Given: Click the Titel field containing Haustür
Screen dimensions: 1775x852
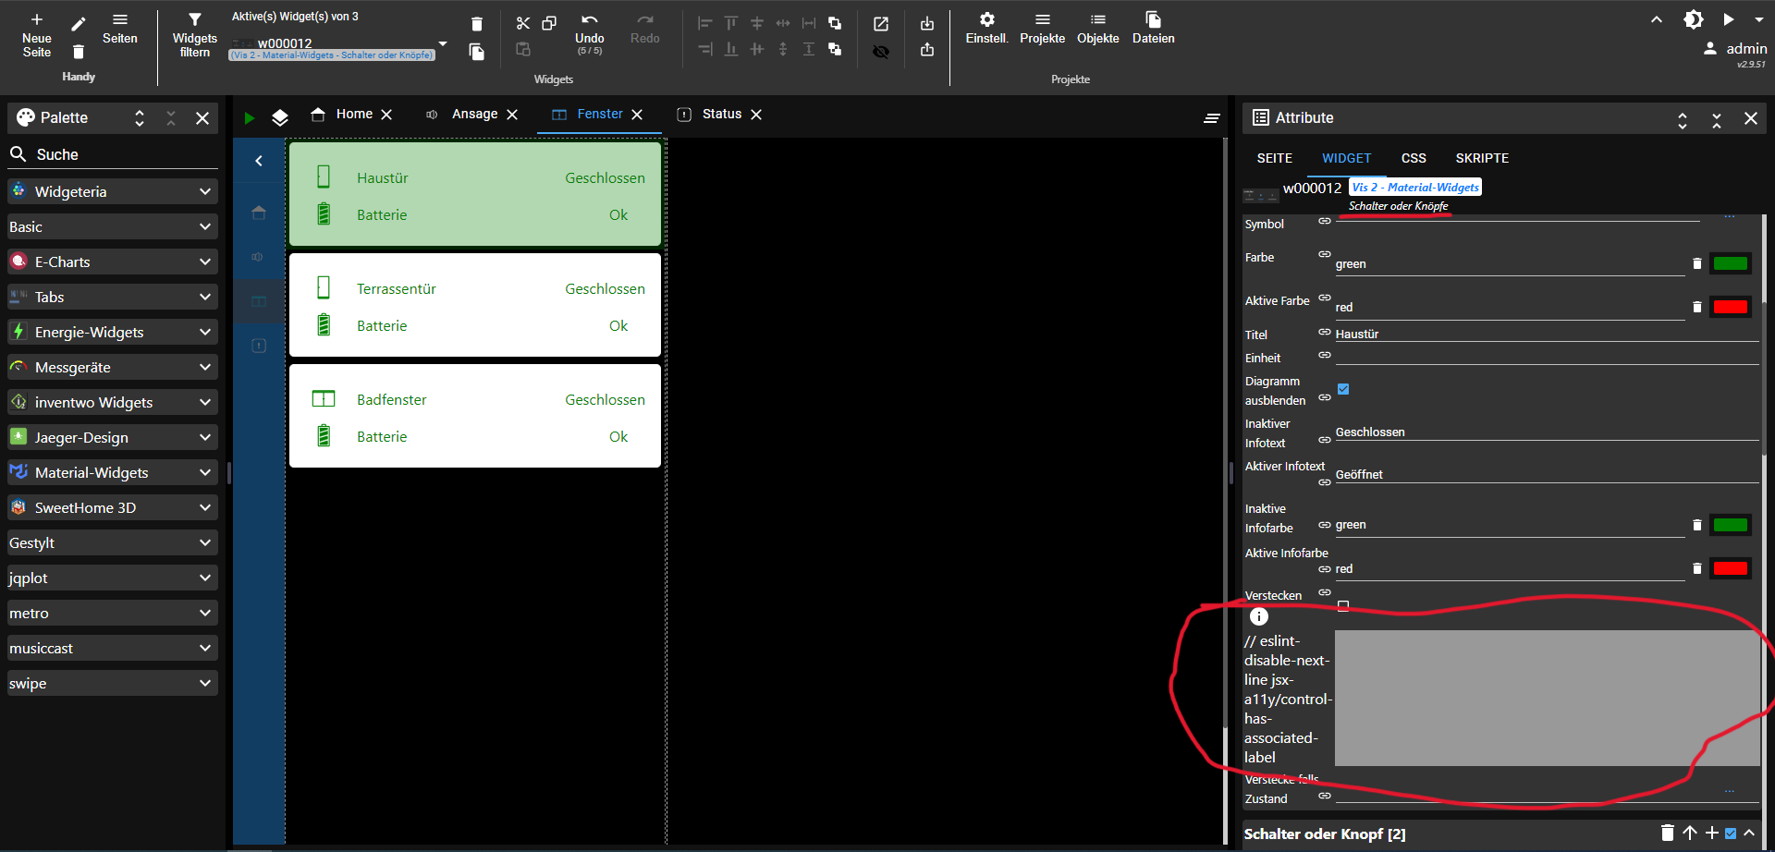Looking at the screenshot, I should coord(1546,334).
